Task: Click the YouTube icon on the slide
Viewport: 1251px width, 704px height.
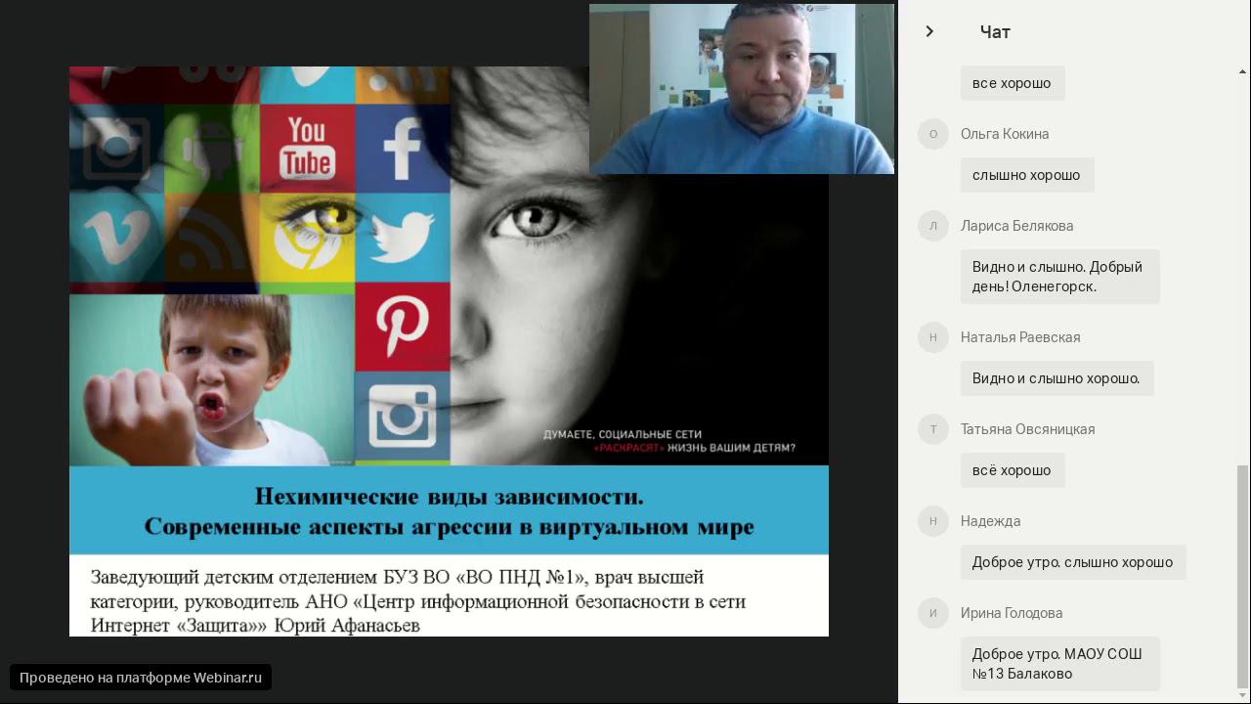Action: (x=307, y=149)
